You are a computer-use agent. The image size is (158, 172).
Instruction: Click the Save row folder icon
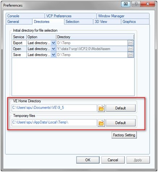click(x=131, y=55)
